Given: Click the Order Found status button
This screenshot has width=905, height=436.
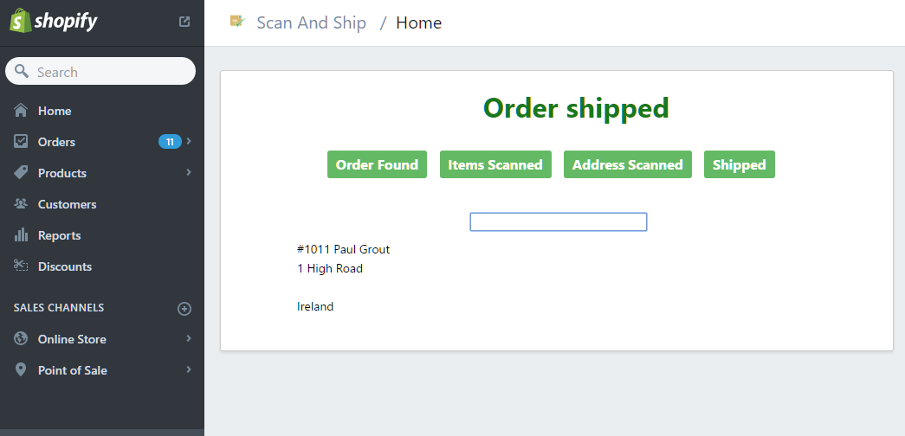Looking at the screenshot, I should click(x=377, y=164).
